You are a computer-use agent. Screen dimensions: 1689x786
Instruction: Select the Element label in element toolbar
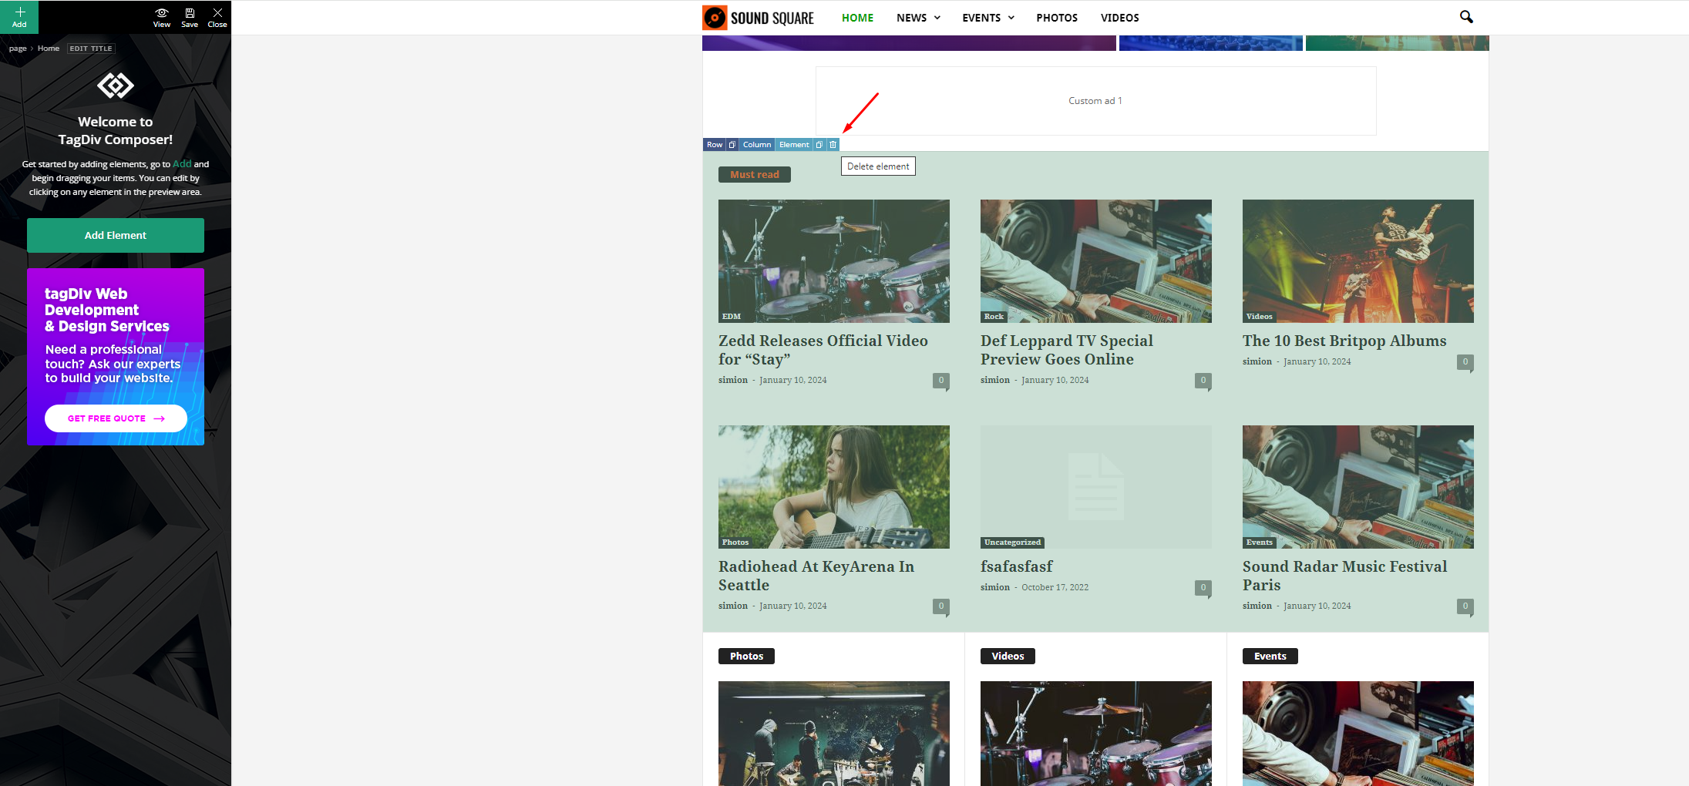point(794,145)
